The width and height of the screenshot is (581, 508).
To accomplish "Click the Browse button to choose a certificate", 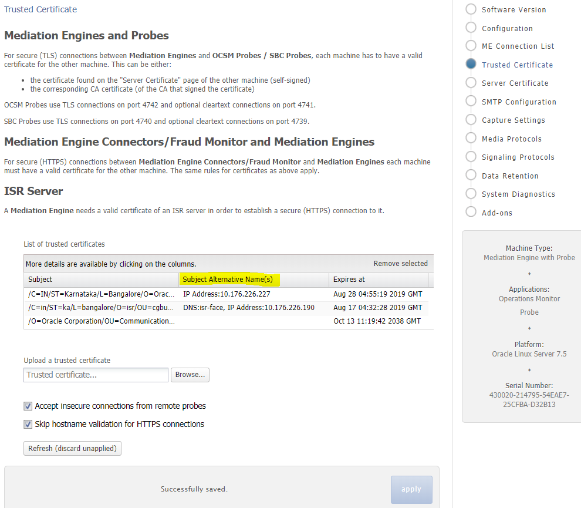I will tap(190, 375).
